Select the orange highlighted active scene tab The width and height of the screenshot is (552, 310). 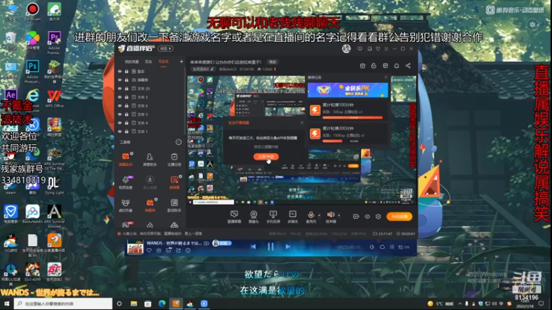point(164,62)
